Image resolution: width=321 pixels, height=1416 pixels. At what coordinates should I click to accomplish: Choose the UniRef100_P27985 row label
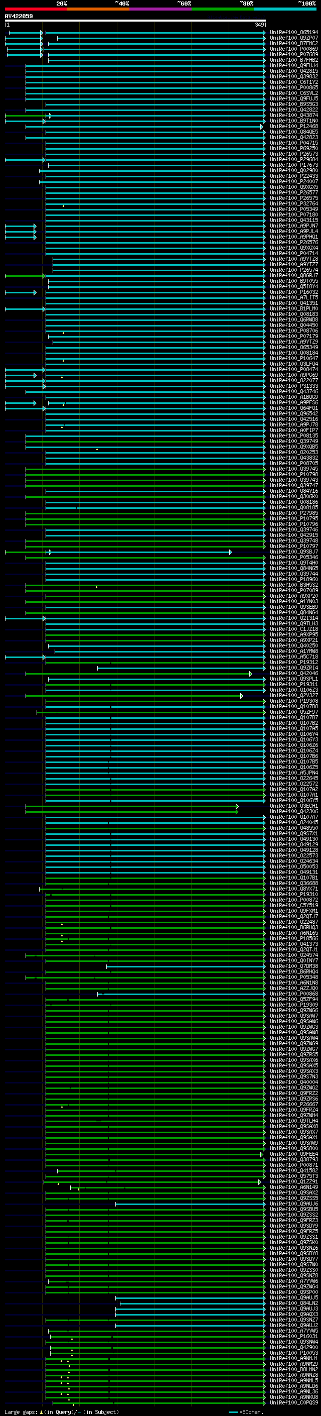[294, 513]
